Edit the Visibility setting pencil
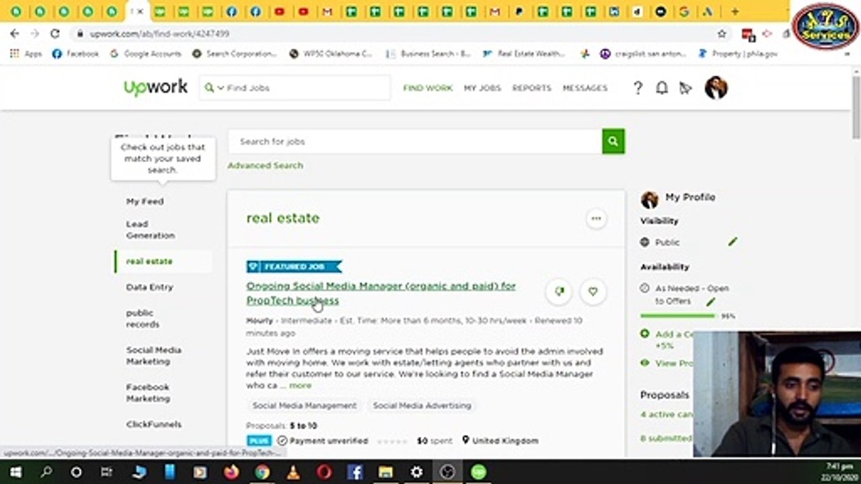 (x=733, y=241)
